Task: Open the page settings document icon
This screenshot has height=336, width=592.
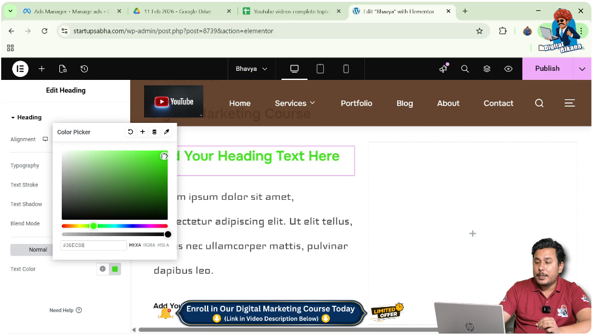Action: [x=63, y=68]
